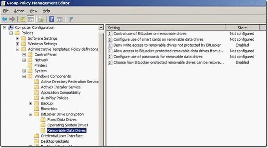Select 'Allow access to BitLocker-protected removable data drives' setting
Image resolution: width=268 pixels, height=148 pixels.
pyautogui.click(x=169, y=51)
